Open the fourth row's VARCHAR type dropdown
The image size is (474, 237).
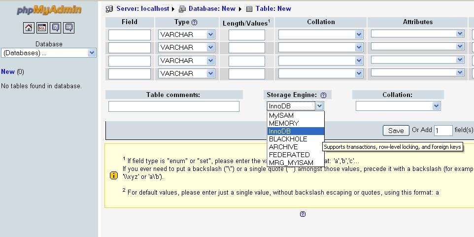pos(187,73)
